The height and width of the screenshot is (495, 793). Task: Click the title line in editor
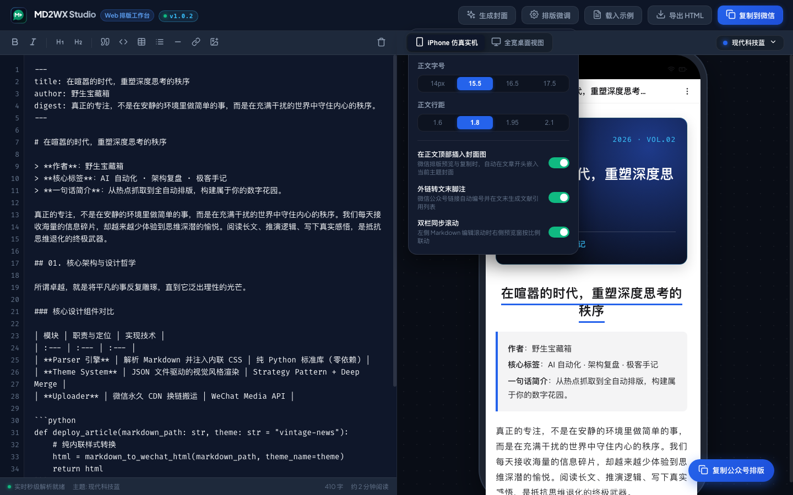[112, 81]
